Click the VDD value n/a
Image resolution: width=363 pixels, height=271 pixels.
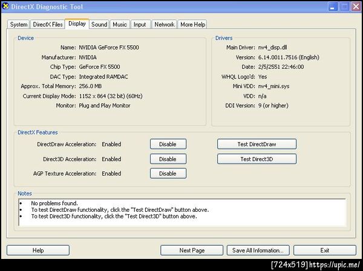point(263,96)
